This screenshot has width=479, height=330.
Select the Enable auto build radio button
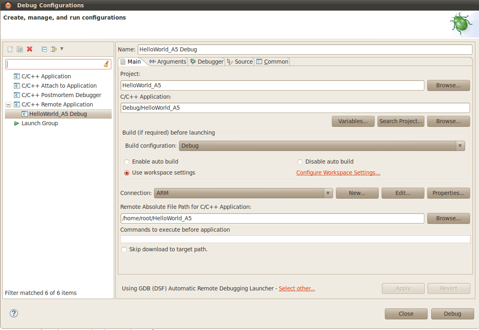pos(127,162)
